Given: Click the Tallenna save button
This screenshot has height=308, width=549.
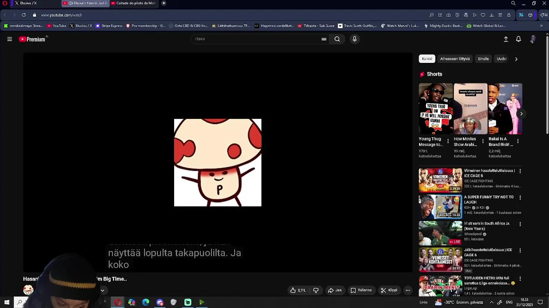Looking at the screenshot, I should (x=361, y=290).
